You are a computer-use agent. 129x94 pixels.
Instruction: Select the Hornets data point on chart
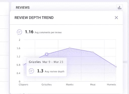tap(116, 67)
